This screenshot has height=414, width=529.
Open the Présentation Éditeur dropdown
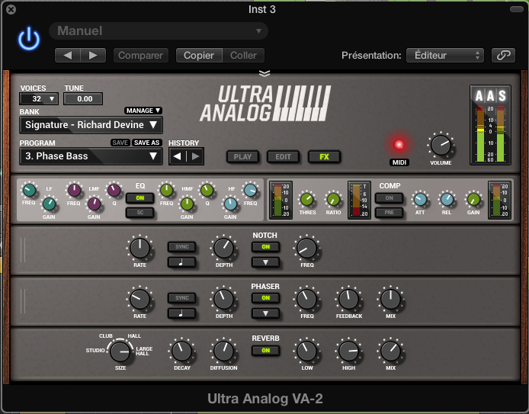445,56
